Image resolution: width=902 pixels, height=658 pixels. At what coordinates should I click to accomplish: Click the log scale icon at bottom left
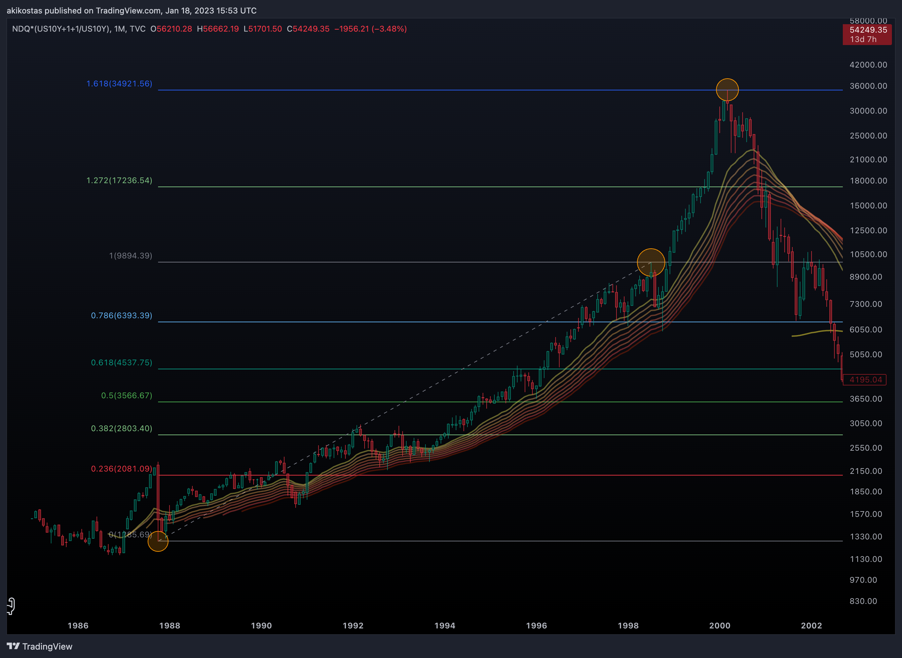11,606
